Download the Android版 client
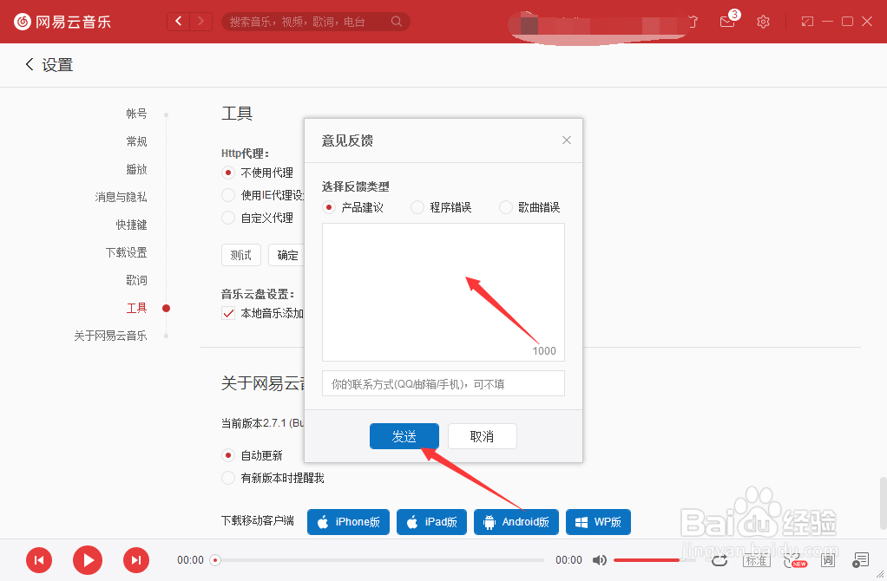This screenshot has width=887, height=581. pos(516,522)
